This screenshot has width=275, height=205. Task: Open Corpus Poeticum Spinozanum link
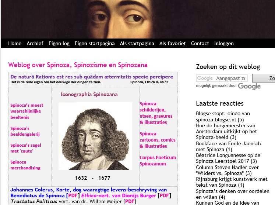pyautogui.click(x=158, y=161)
